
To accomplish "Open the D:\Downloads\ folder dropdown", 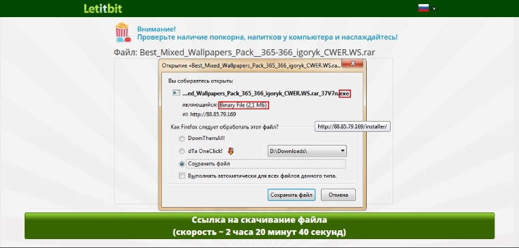I will click(x=307, y=151).
